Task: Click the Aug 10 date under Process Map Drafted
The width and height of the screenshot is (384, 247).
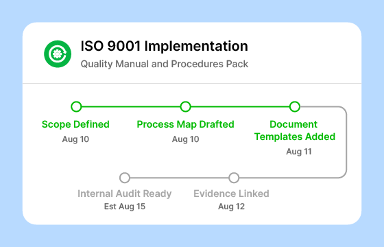Action: [x=185, y=139]
